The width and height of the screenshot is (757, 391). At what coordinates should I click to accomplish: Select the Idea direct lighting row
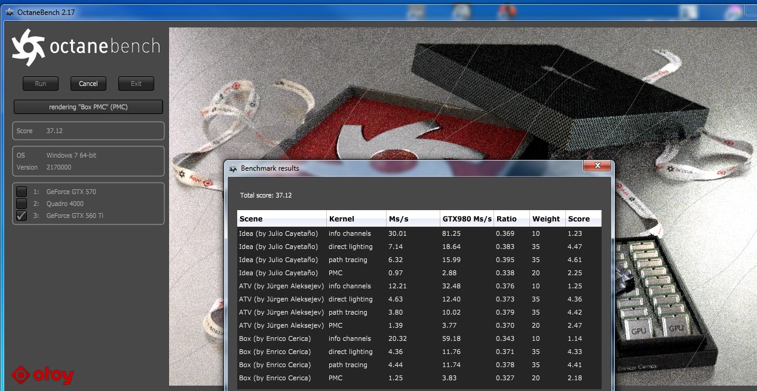(x=419, y=247)
